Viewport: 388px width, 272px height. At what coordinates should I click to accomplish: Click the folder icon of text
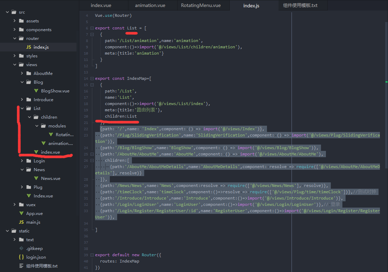21,239
